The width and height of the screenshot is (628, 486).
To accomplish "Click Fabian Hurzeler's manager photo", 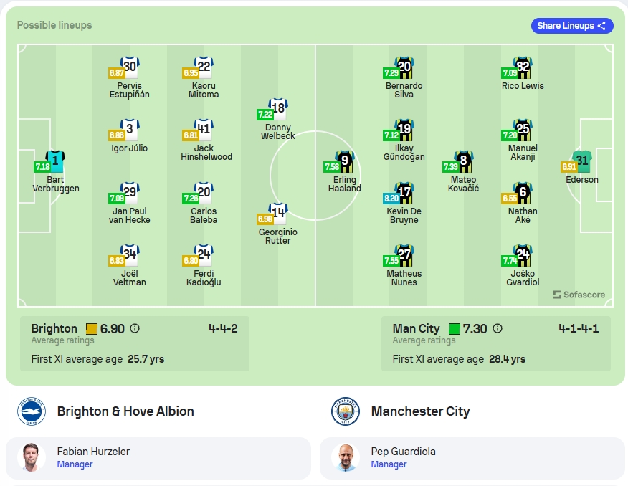I will tap(32, 457).
